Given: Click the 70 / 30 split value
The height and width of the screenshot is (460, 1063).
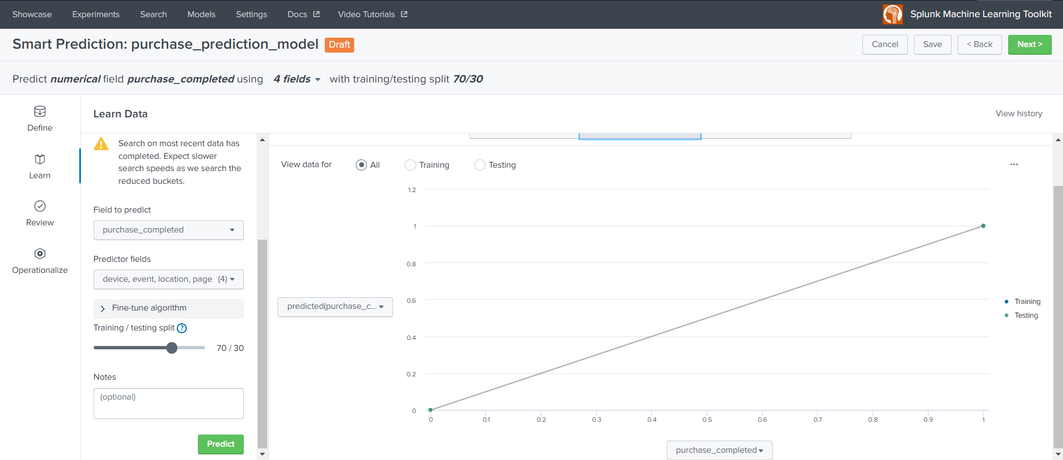Looking at the screenshot, I should 230,348.
